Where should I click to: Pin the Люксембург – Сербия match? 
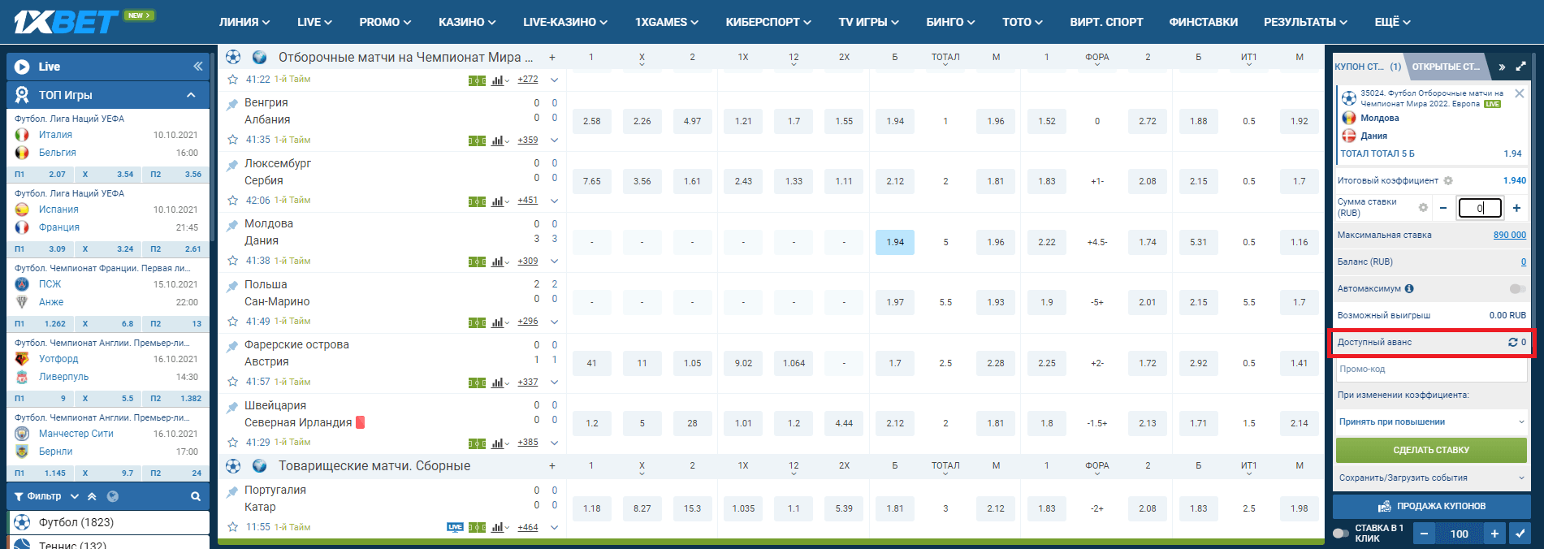coord(232,165)
